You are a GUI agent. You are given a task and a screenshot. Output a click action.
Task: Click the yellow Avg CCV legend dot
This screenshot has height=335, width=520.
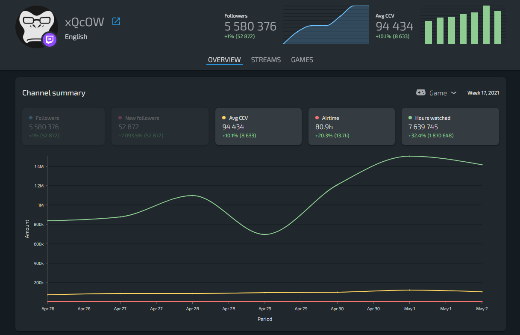tap(224, 118)
